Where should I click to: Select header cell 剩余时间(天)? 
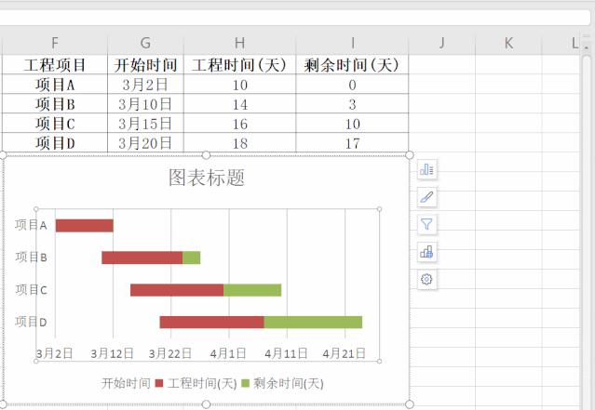pyautogui.click(x=353, y=65)
